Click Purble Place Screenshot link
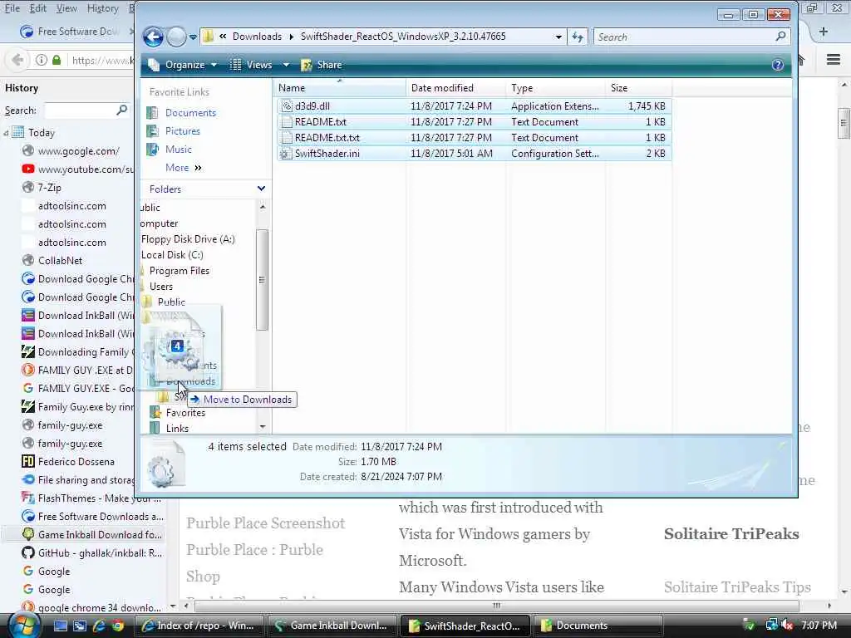The height and width of the screenshot is (638, 851). pyautogui.click(x=265, y=523)
